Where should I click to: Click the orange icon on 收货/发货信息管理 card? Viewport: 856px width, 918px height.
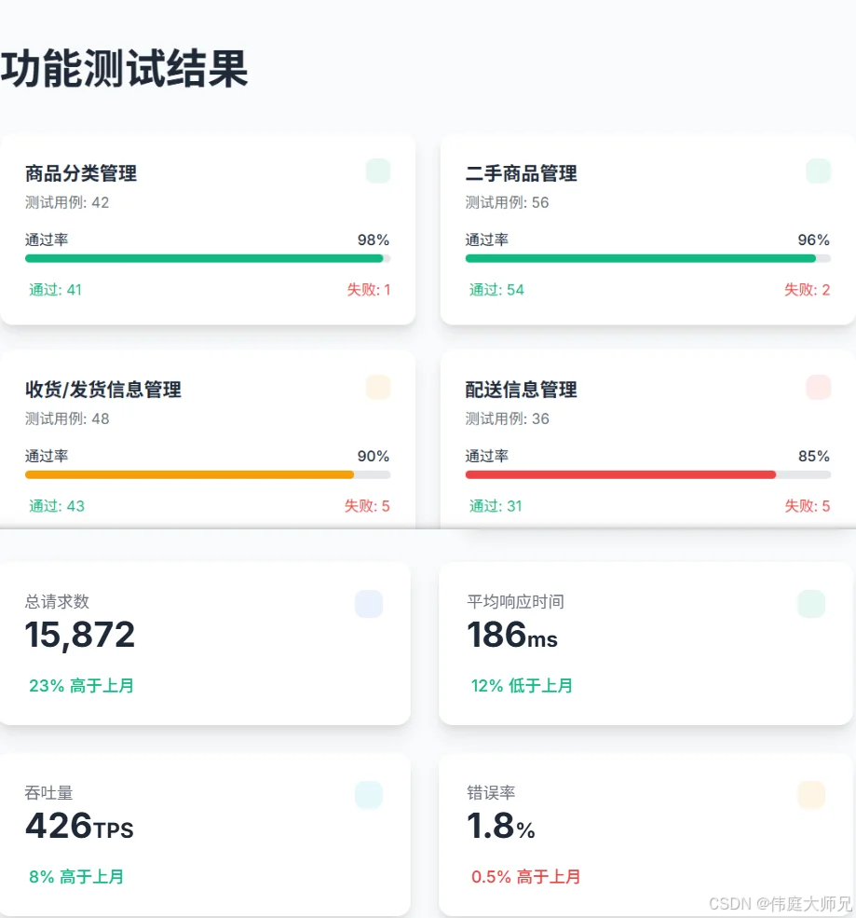(378, 387)
